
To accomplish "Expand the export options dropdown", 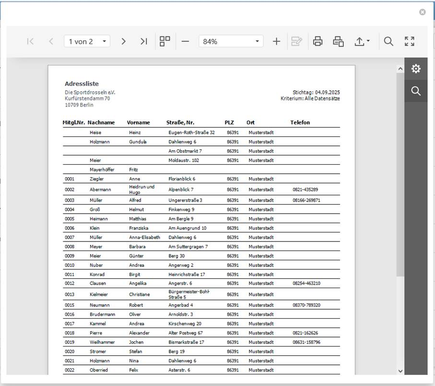I will coord(362,41).
